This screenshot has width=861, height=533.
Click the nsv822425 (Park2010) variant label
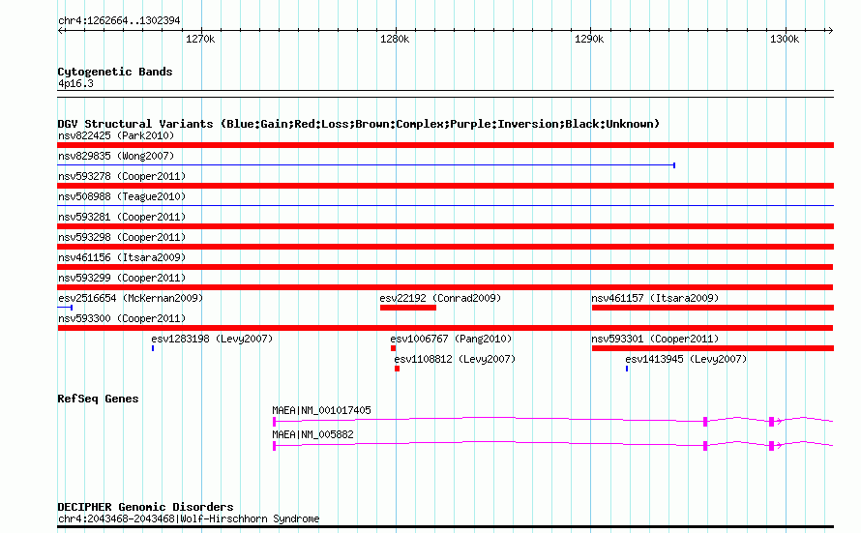point(116,135)
